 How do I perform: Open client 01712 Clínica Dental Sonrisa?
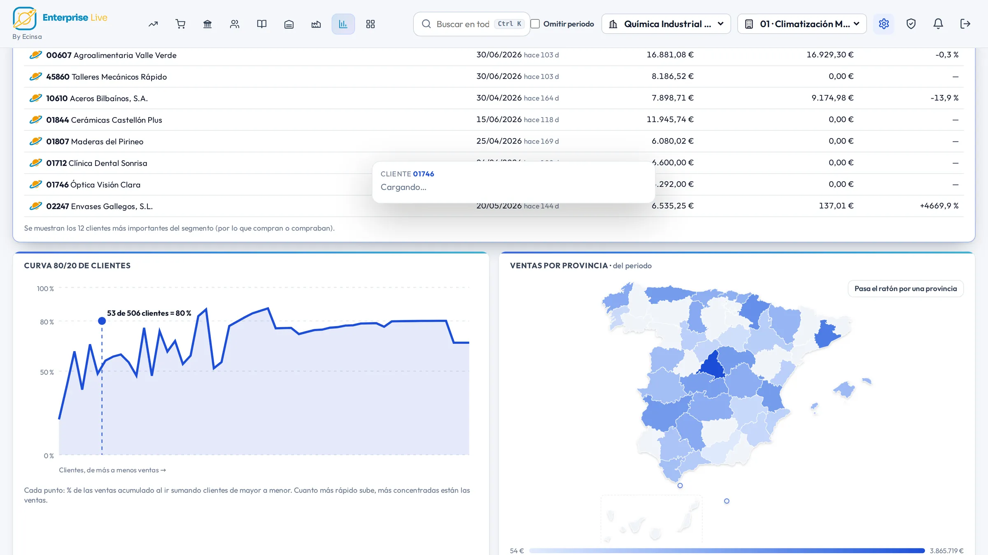[x=97, y=163]
